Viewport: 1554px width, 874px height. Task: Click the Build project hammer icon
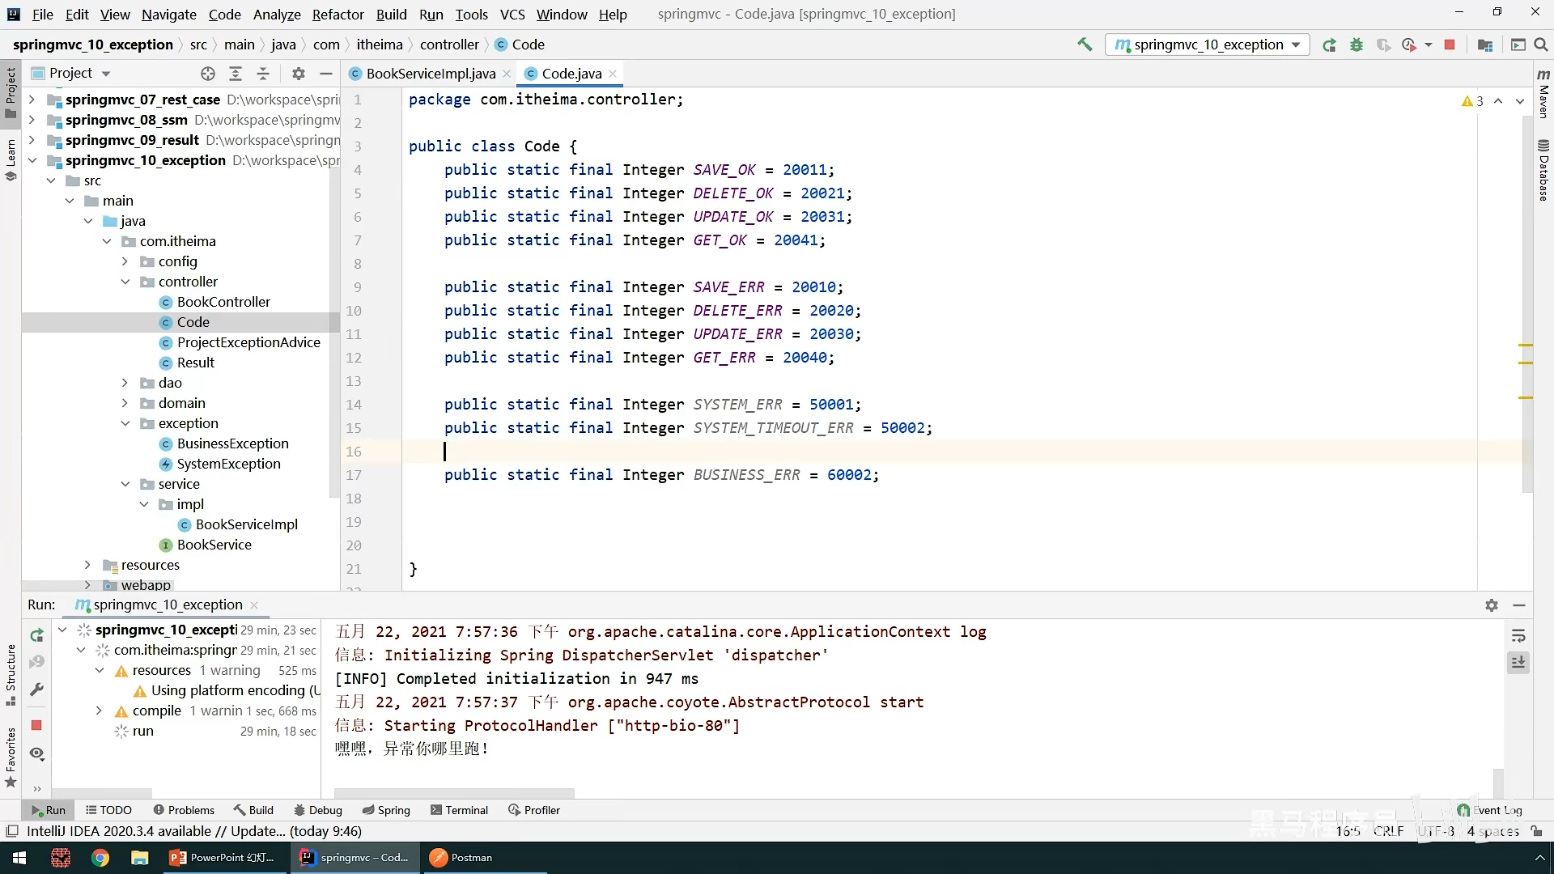[x=1085, y=45]
